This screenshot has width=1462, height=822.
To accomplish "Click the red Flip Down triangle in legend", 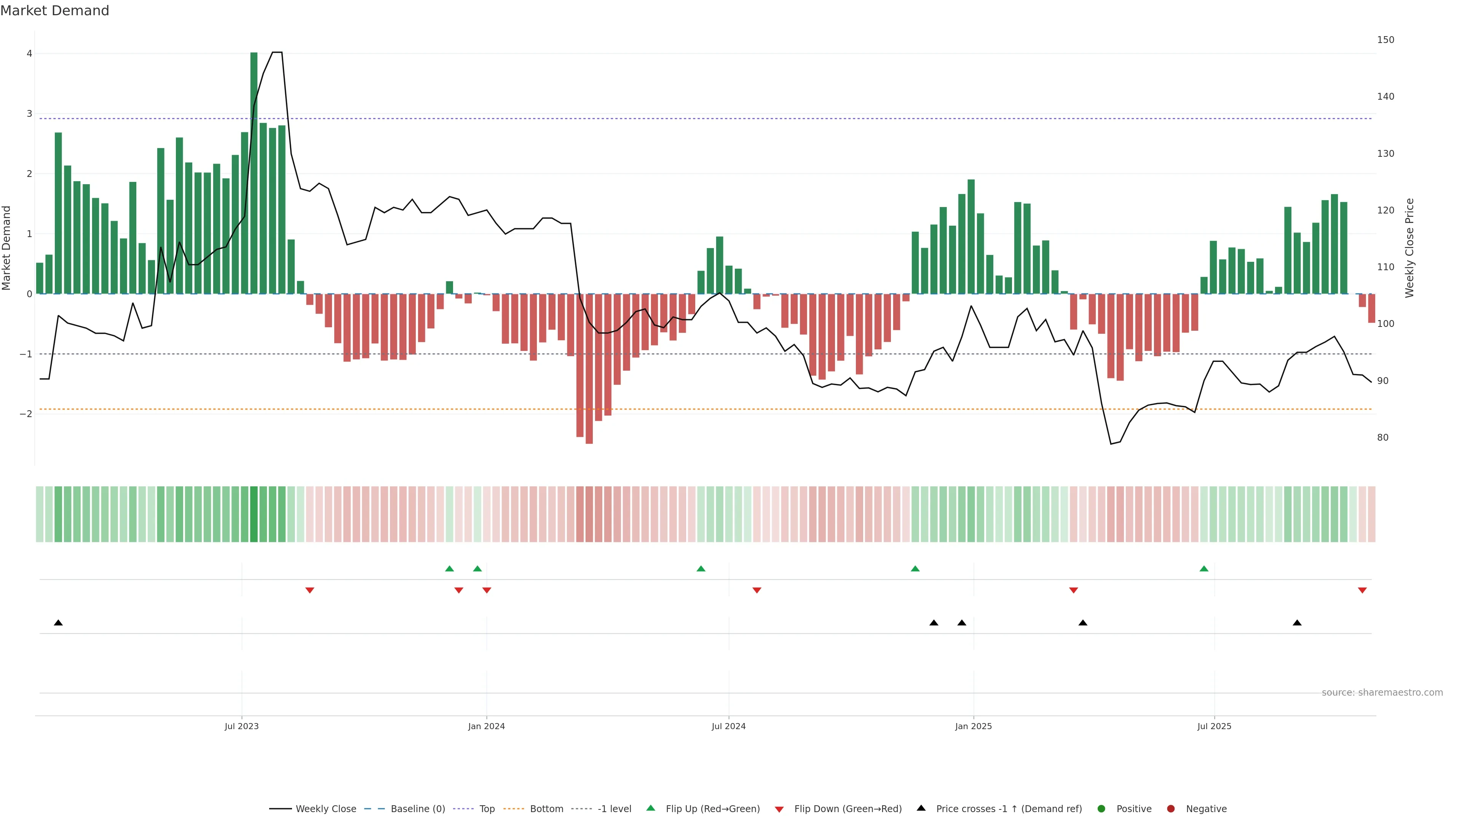I will [x=779, y=809].
